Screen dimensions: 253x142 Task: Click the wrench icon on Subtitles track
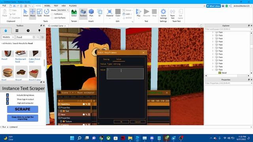click(x=86, y=104)
